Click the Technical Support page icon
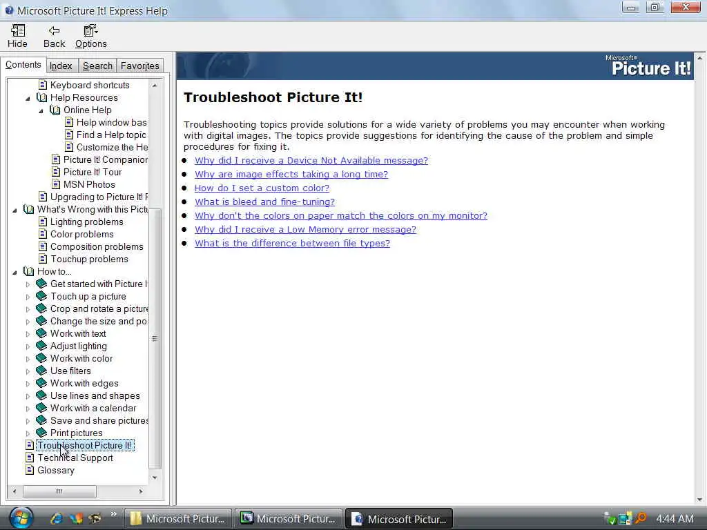707x530 pixels. (x=30, y=458)
